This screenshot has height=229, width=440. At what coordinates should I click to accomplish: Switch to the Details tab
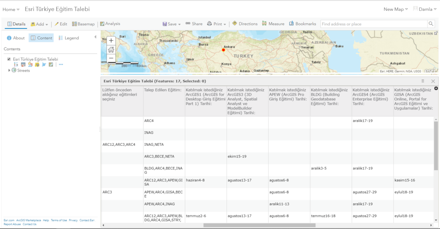[x=16, y=24]
